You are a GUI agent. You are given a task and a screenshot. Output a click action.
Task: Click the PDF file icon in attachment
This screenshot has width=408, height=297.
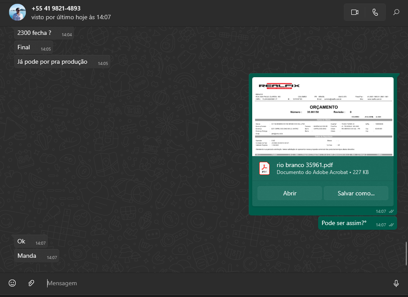264,168
